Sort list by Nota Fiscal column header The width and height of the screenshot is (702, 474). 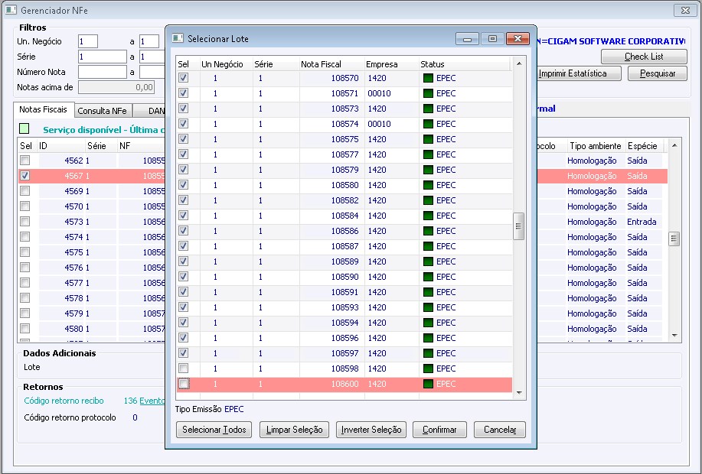(322, 64)
